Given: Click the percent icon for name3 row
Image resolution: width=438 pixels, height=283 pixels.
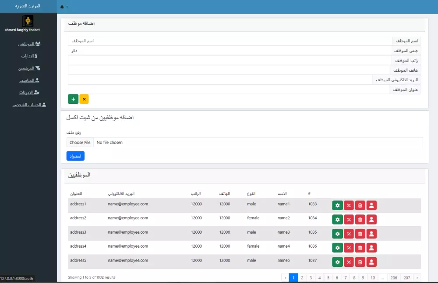Looking at the screenshot, I should 349,234.
